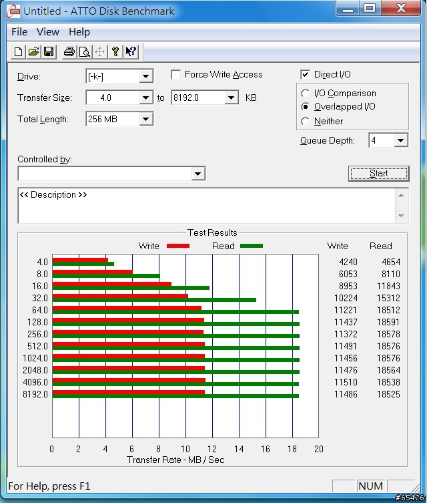This screenshot has height=503, width=427.
Task: Click the read value 4654
Action: click(391, 262)
